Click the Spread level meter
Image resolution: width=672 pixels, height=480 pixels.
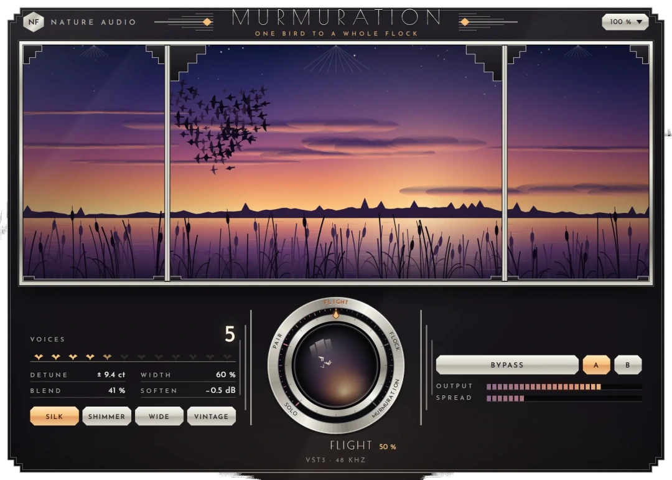point(564,398)
